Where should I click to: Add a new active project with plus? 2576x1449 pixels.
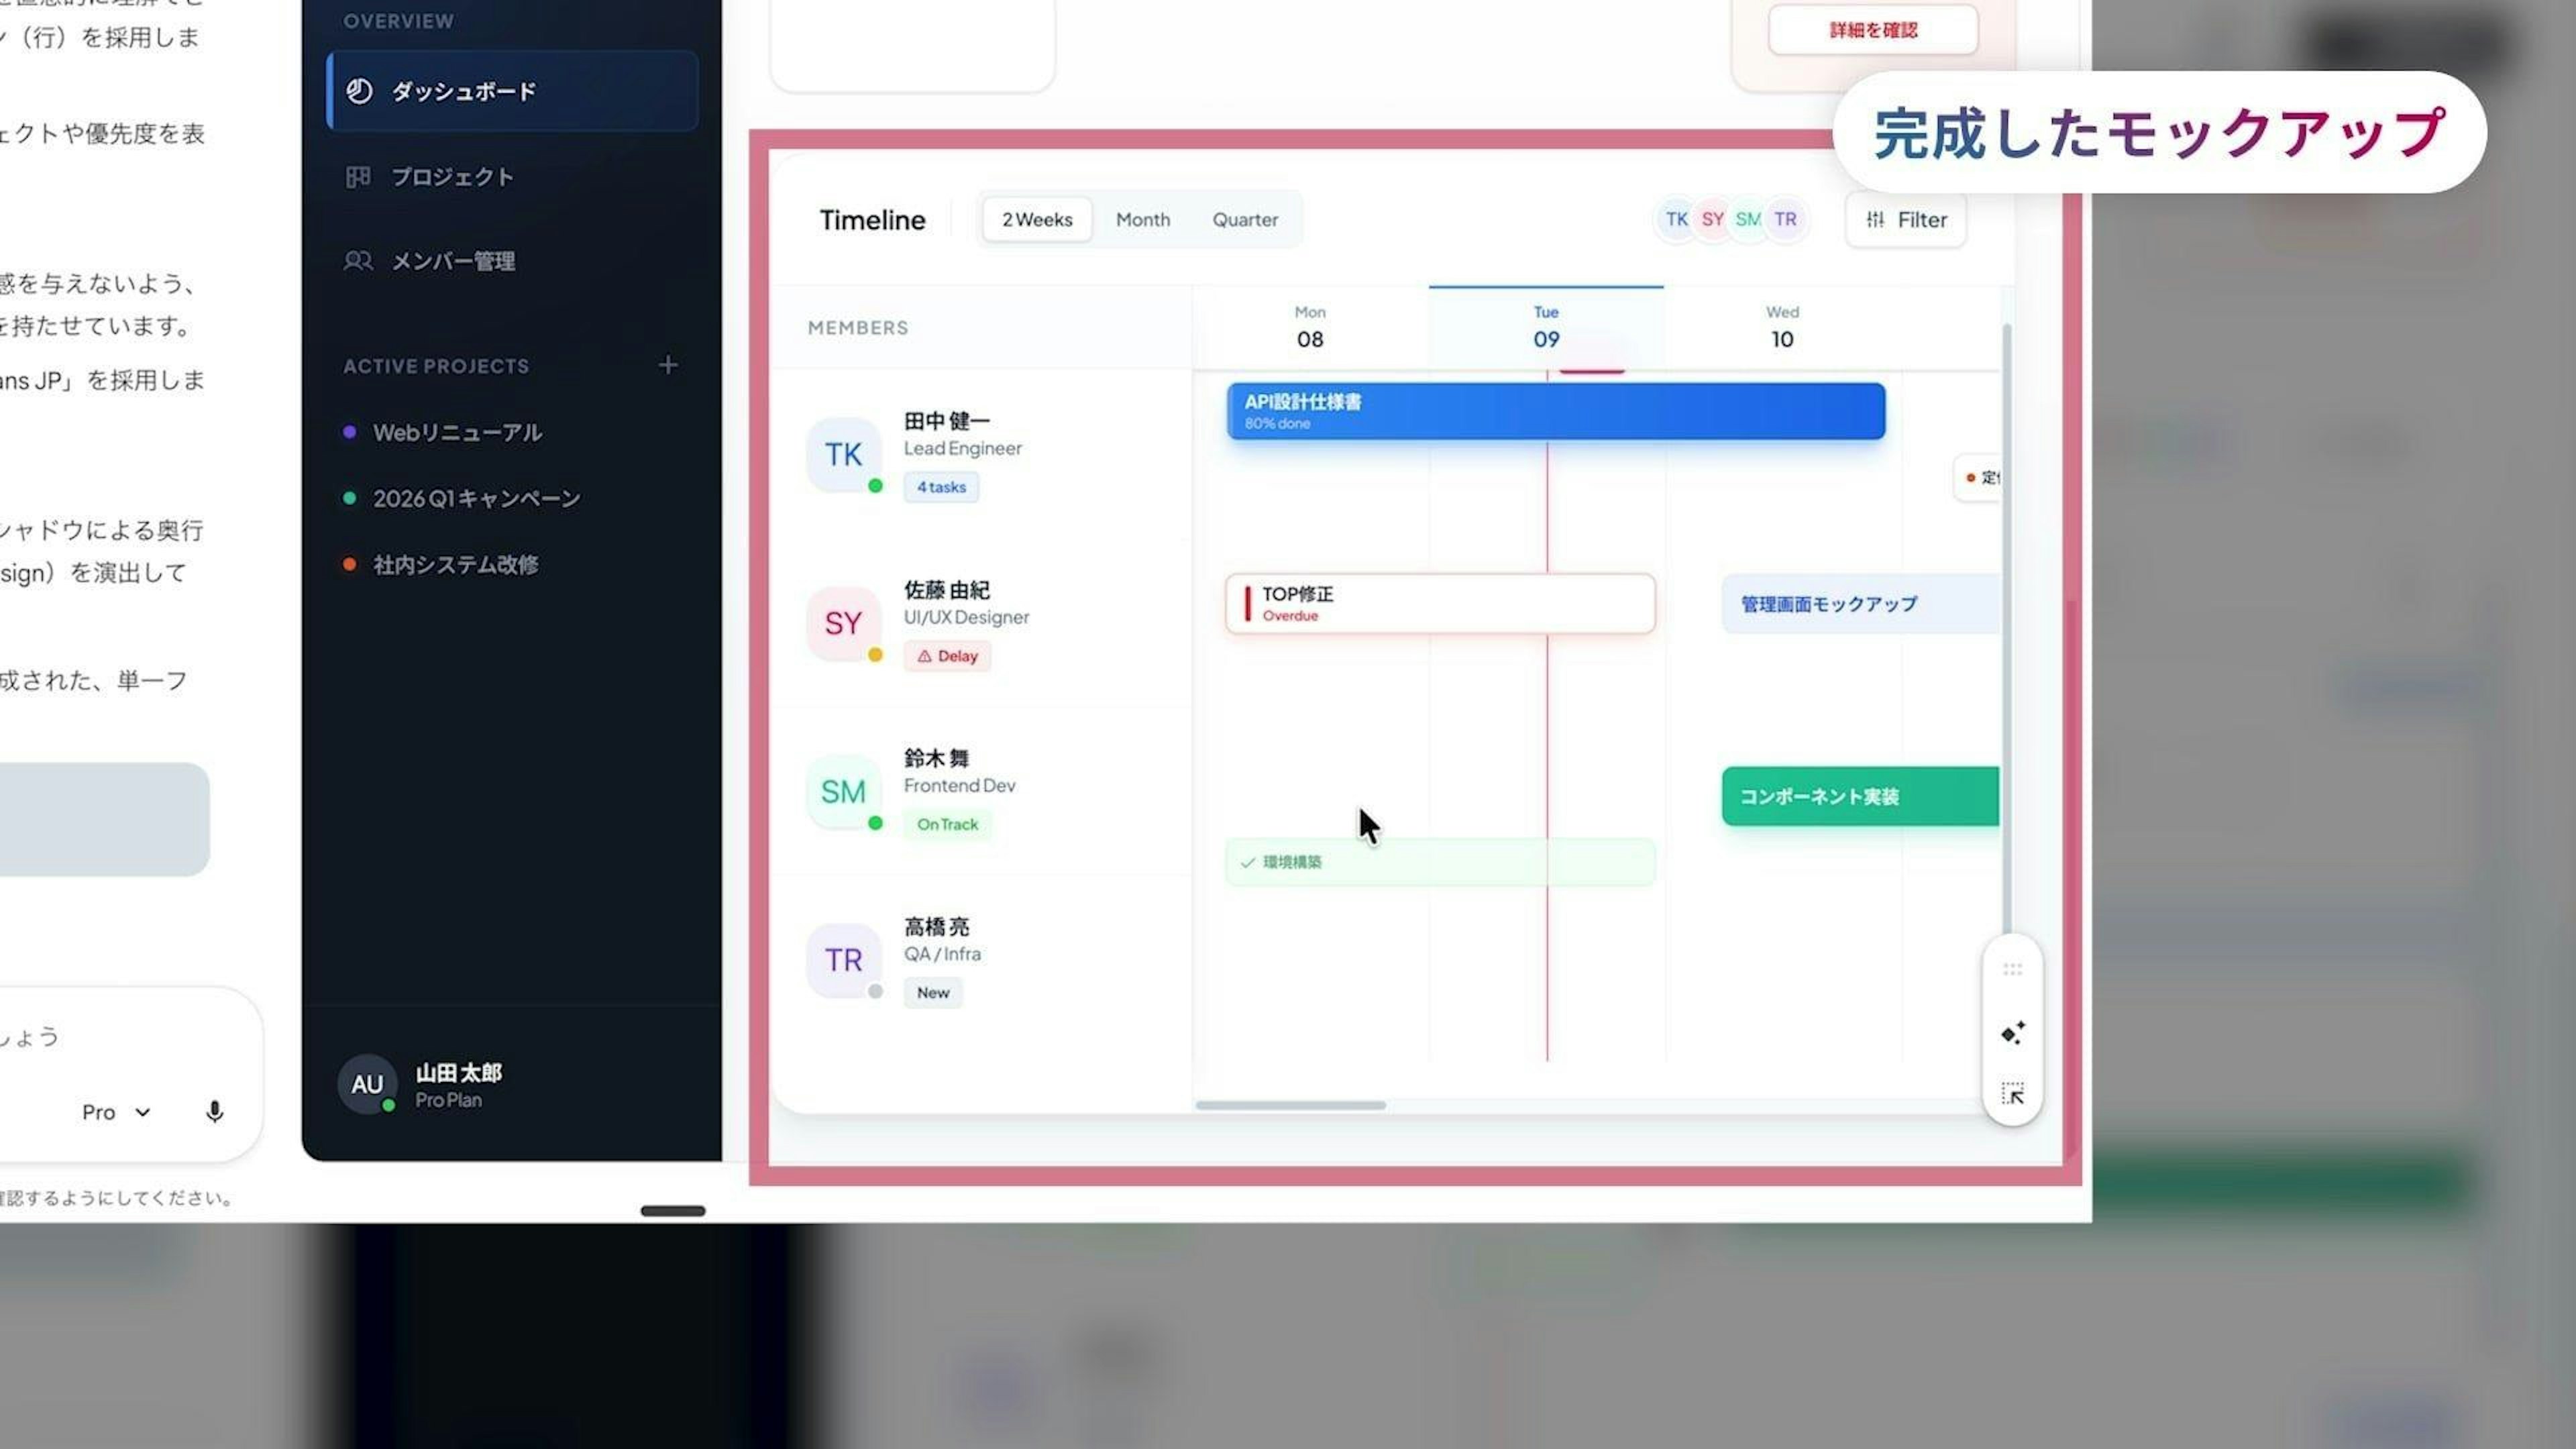(x=668, y=365)
